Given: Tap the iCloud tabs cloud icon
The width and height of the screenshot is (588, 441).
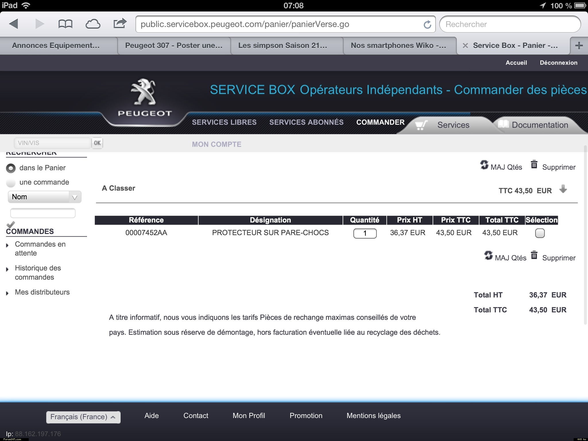Looking at the screenshot, I should pyautogui.click(x=93, y=24).
